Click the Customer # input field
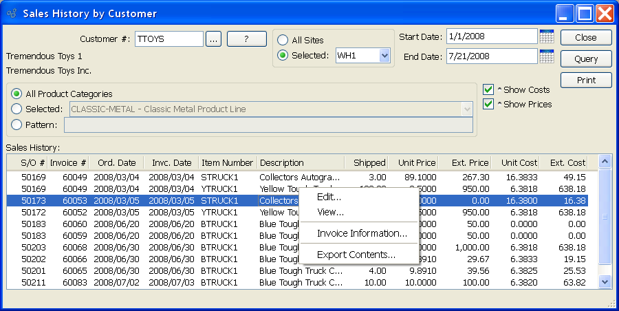 click(x=169, y=39)
